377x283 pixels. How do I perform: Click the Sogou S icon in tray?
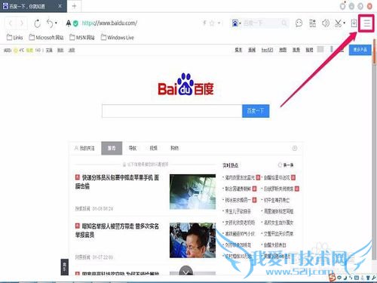point(333,278)
